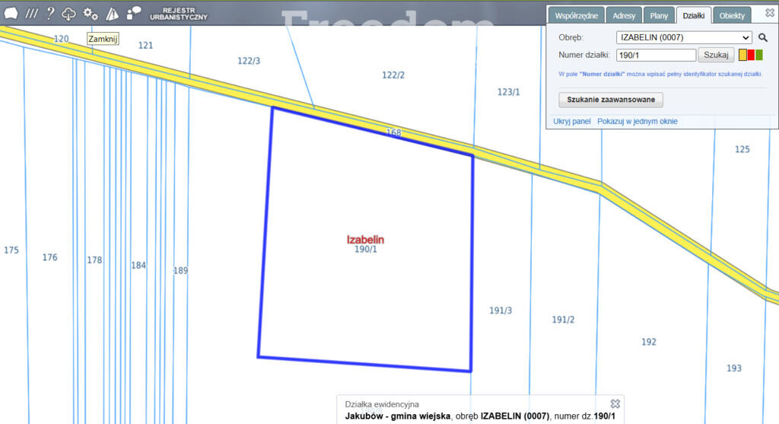Viewport: 779px width, 424px height.
Task: Open settings via the gears icon
Action: pyautogui.click(x=91, y=14)
